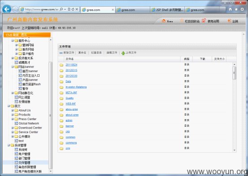Viewport: 248px width, 176px height.
Task: Switch to the JSP Shell browser tab
Action: [x=167, y=10]
